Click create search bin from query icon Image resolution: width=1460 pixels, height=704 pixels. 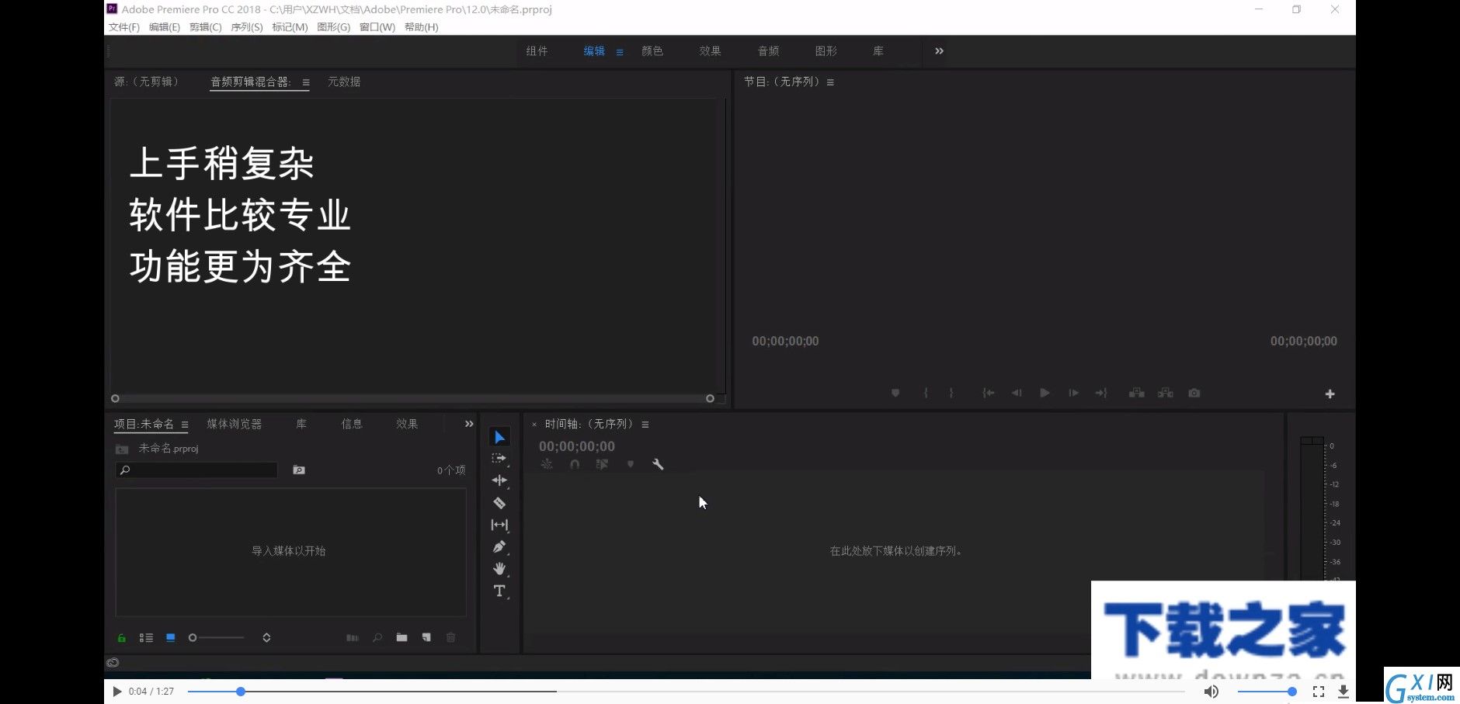[299, 470]
